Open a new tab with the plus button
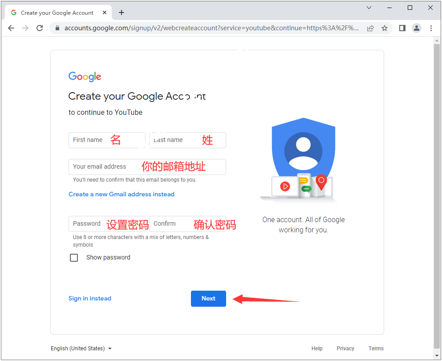The height and width of the screenshot is (361, 442). click(122, 12)
